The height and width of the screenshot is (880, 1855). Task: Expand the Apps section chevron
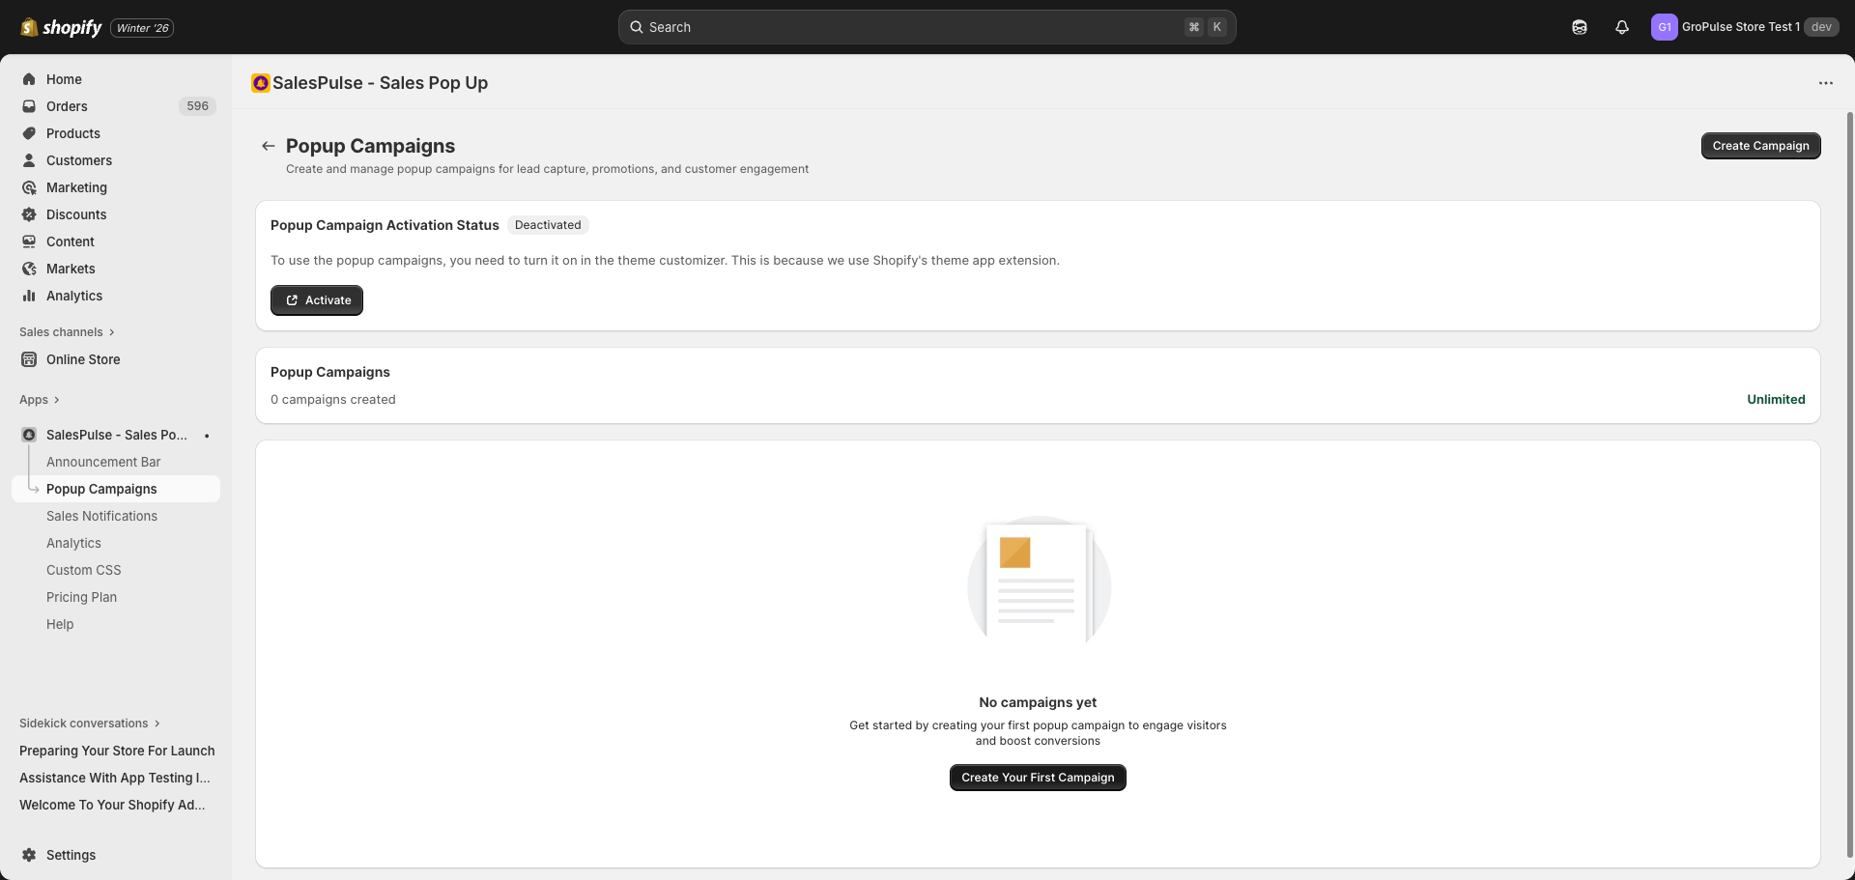click(56, 399)
